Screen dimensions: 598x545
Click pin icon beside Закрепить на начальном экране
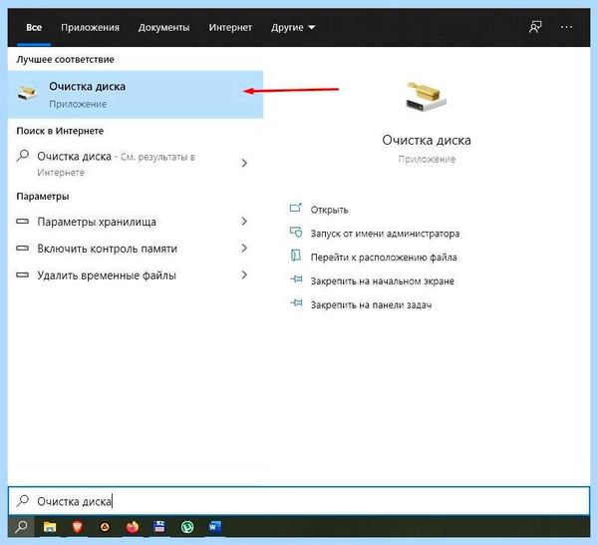[x=296, y=279]
